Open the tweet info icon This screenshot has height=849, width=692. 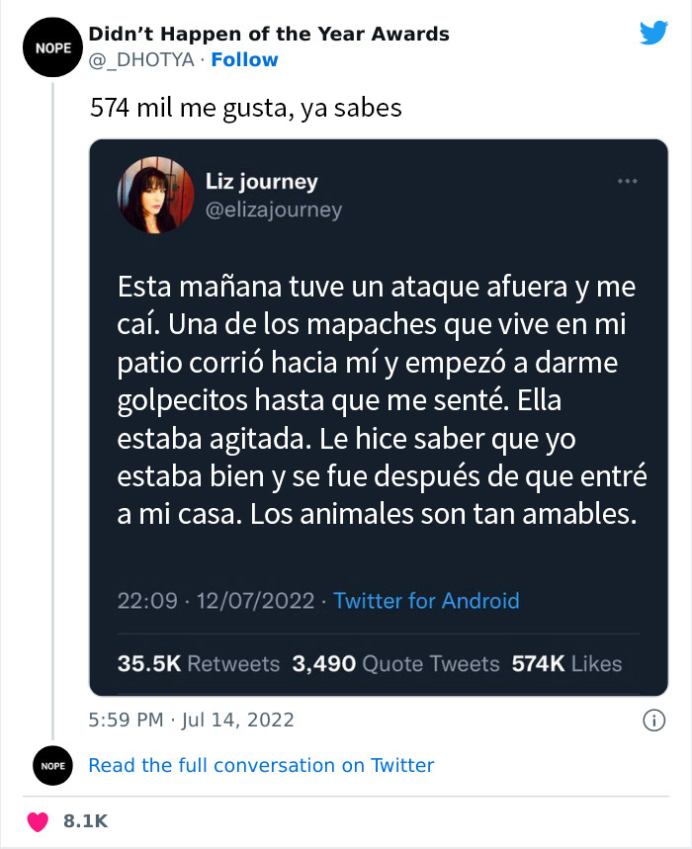pos(652,721)
